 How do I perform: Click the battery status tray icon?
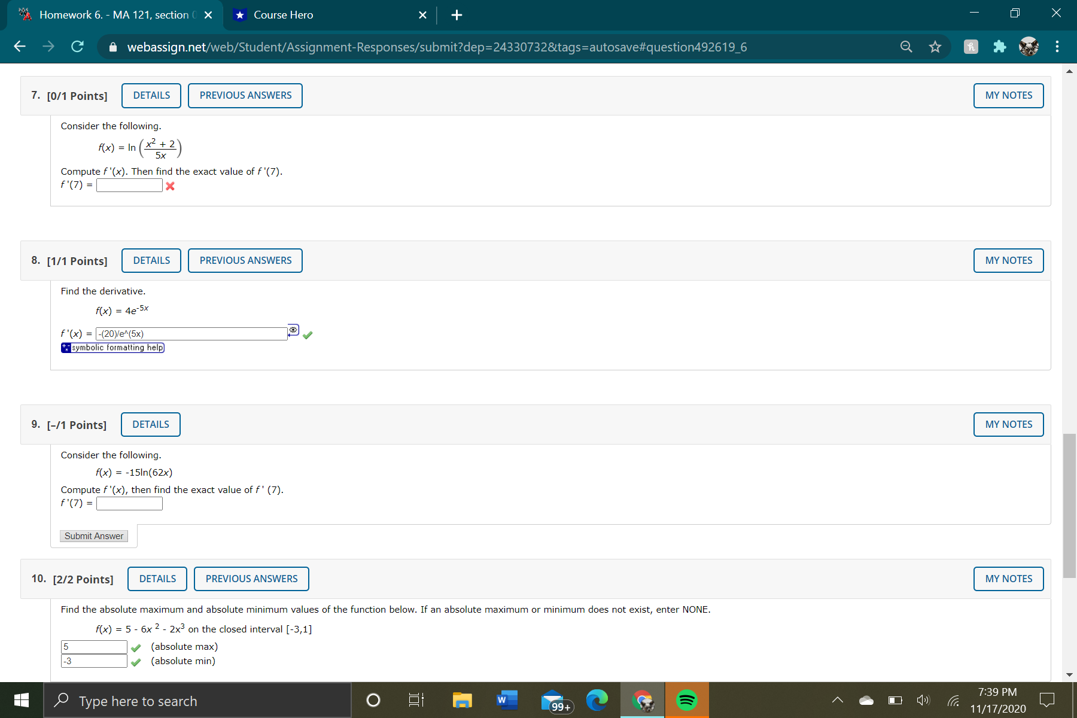click(895, 700)
